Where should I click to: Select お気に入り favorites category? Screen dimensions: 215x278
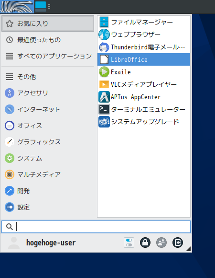(48, 23)
